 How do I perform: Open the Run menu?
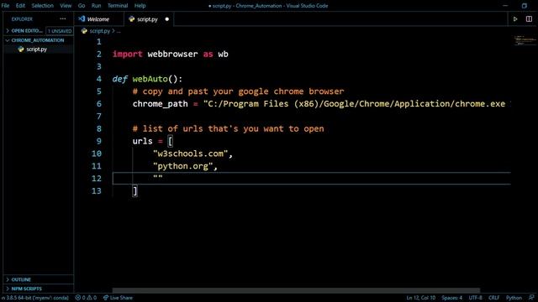pos(96,6)
